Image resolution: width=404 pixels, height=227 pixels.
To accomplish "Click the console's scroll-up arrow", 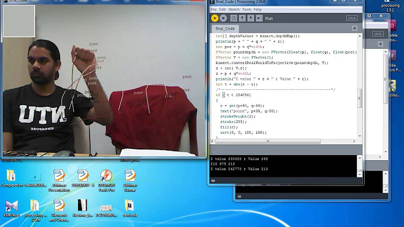I will [x=360, y=158].
